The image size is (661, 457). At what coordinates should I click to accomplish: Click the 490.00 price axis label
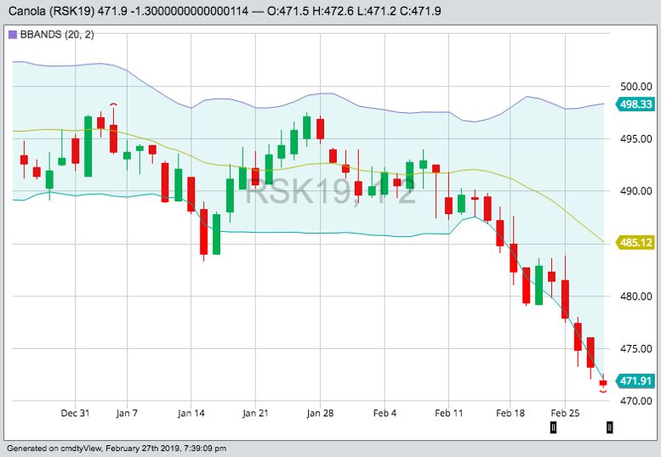(x=635, y=192)
